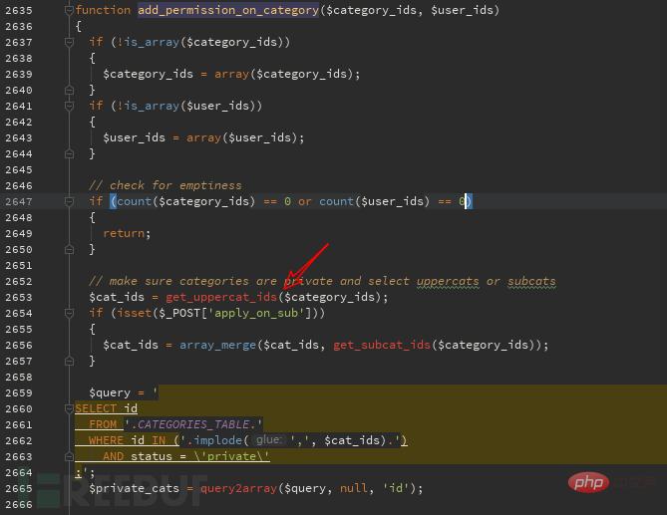Image resolution: width=667 pixels, height=515 pixels.
Task: Collapse the isset block fold at line 2654
Action: [69, 313]
